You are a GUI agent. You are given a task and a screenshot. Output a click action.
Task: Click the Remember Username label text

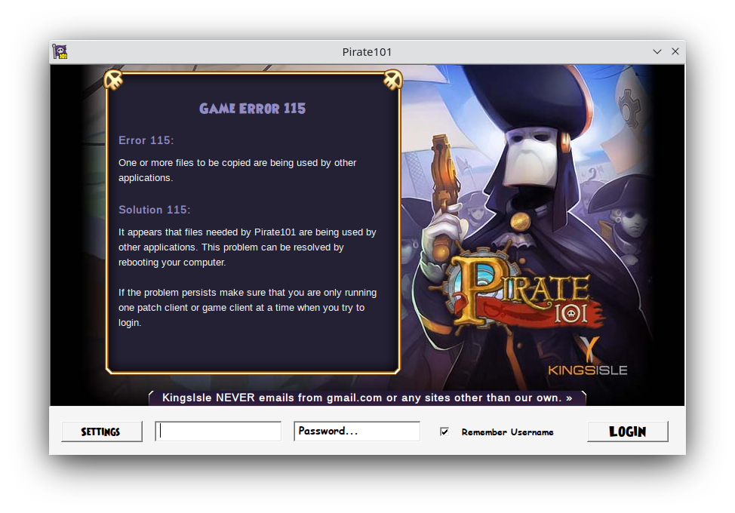coord(507,432)
